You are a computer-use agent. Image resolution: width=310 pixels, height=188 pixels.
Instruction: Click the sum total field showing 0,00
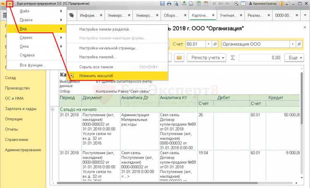pos(260,58)
